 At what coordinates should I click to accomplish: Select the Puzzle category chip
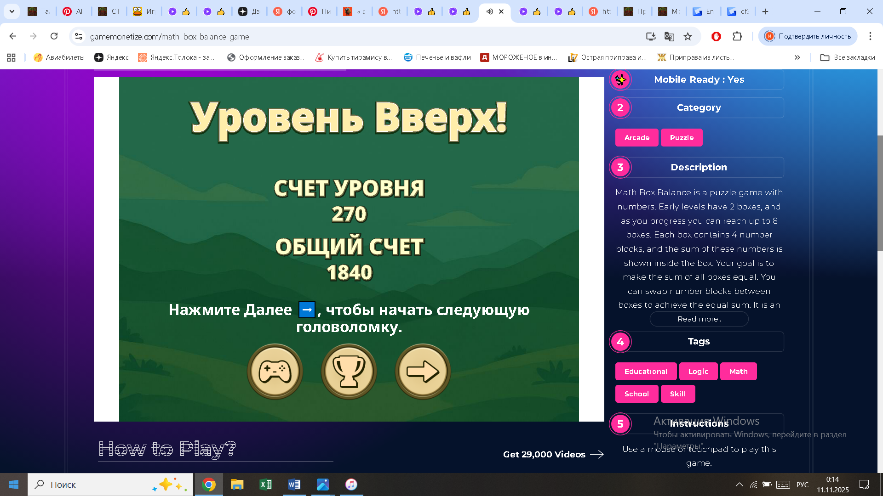click(x=682, y=137)
